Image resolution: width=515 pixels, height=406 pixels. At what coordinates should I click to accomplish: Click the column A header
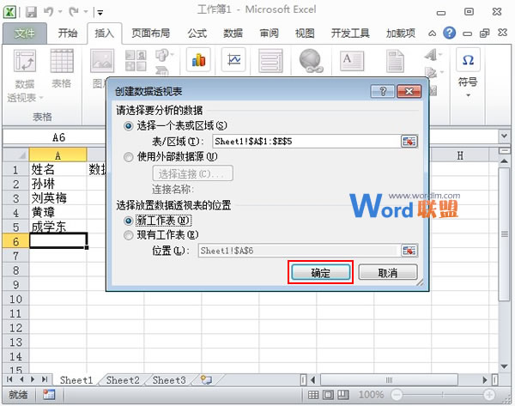click(x=58, y=155)
